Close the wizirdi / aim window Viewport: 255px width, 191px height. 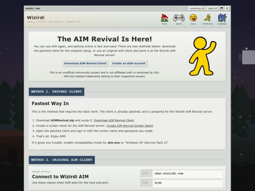[x=227, y=8]
